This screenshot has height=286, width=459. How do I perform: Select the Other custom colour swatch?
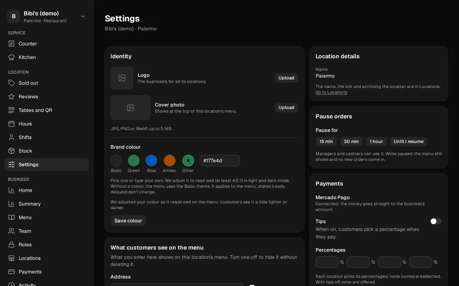coord(188,161)
